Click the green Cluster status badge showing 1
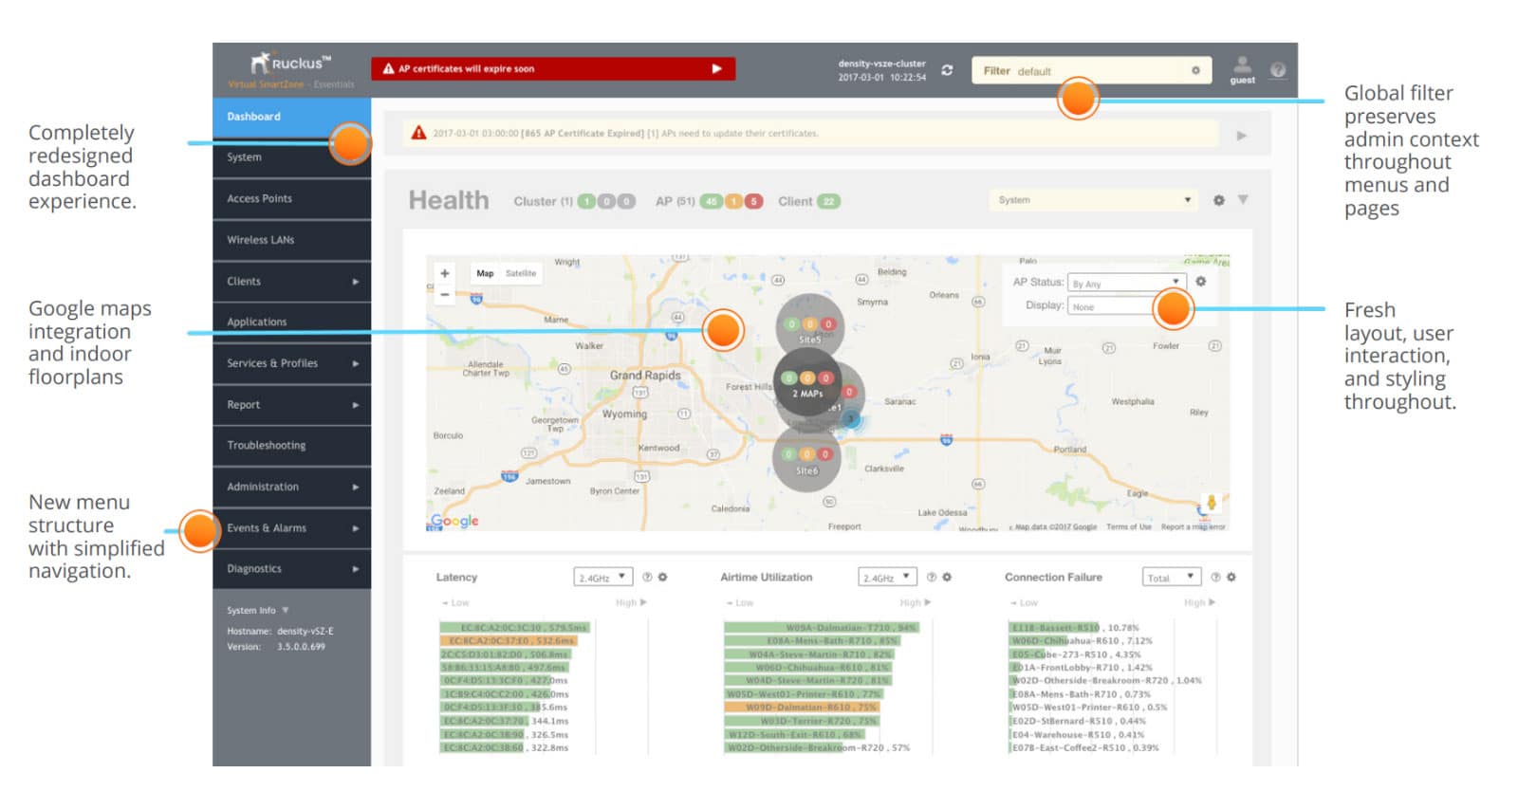1518x810 pixels. tap(587, 201)
